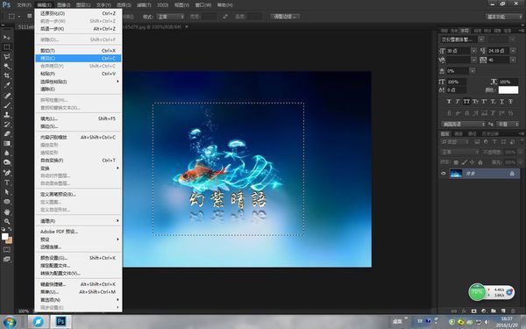526x329 pixels.
Task: Select the Zoom magnifier tool
Action: tap(7, 221)
